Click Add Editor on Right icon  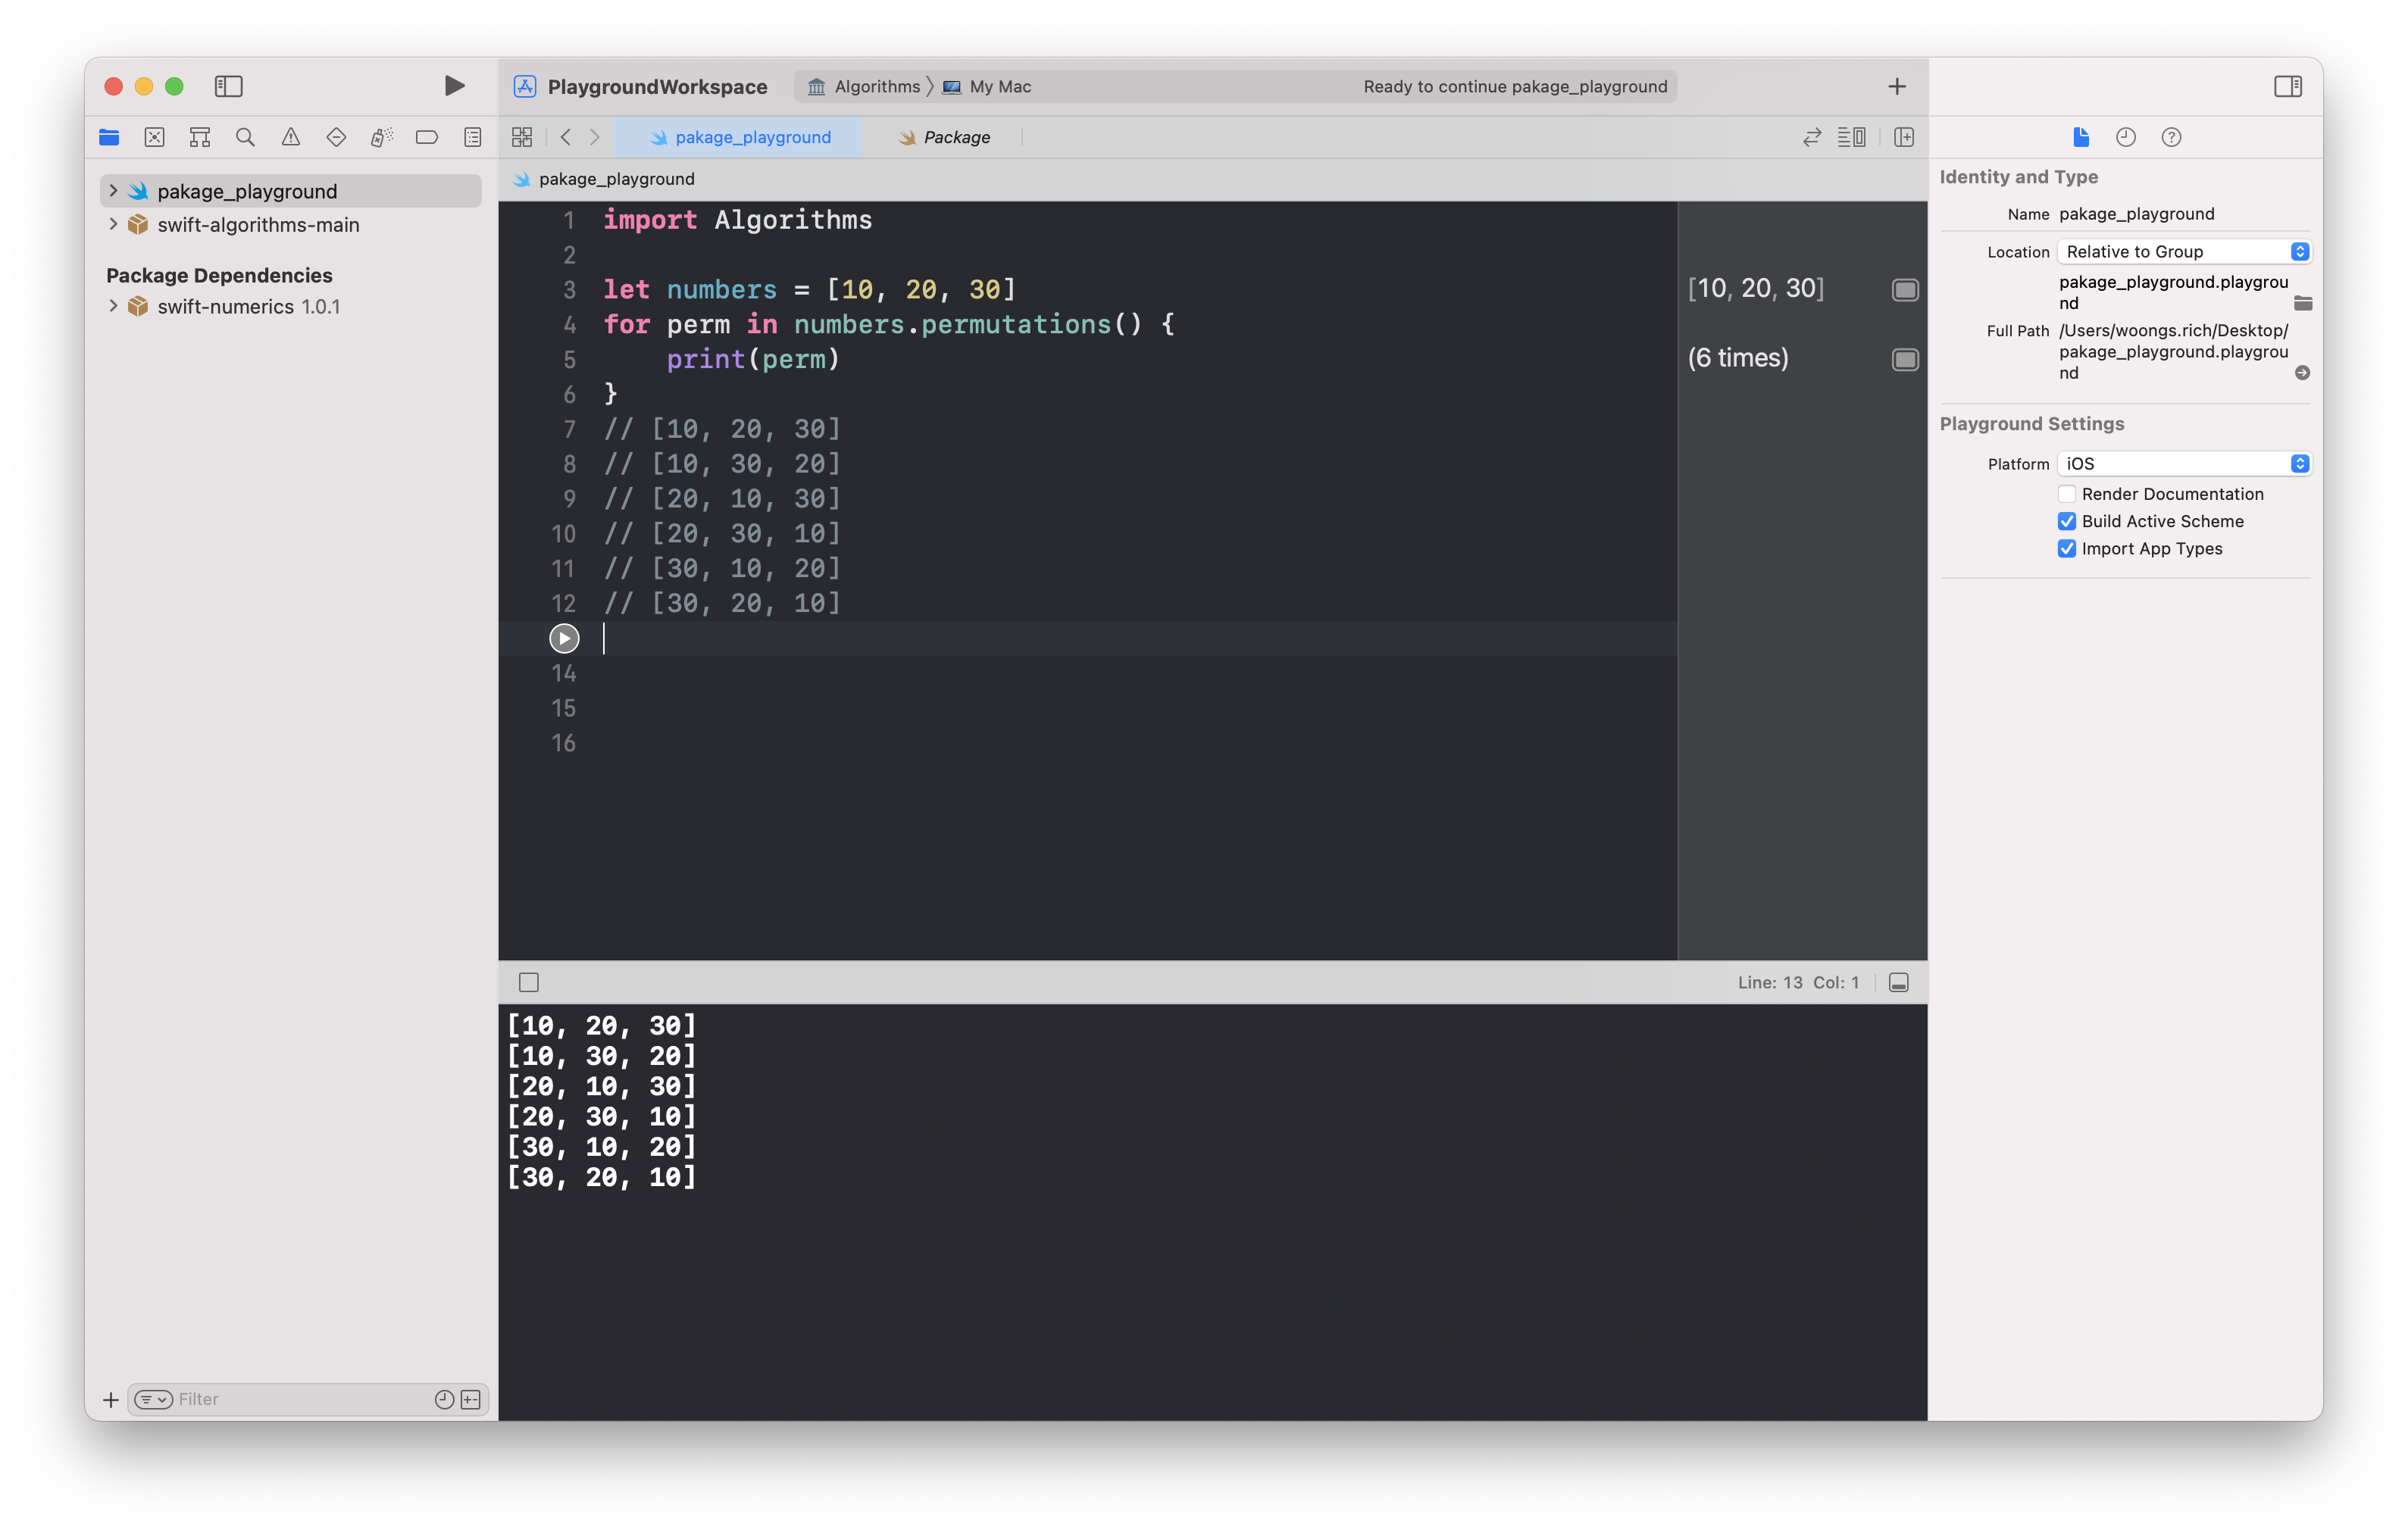click(x=1903, y=137)
